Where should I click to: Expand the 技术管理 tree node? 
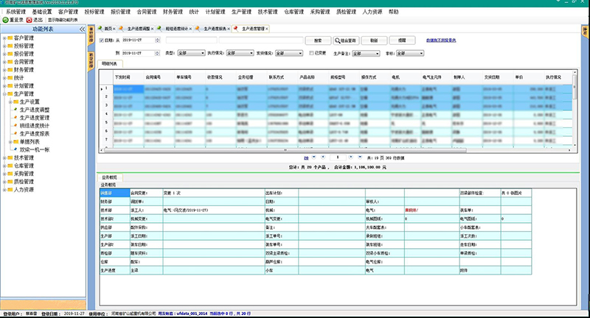click(3, 158)
